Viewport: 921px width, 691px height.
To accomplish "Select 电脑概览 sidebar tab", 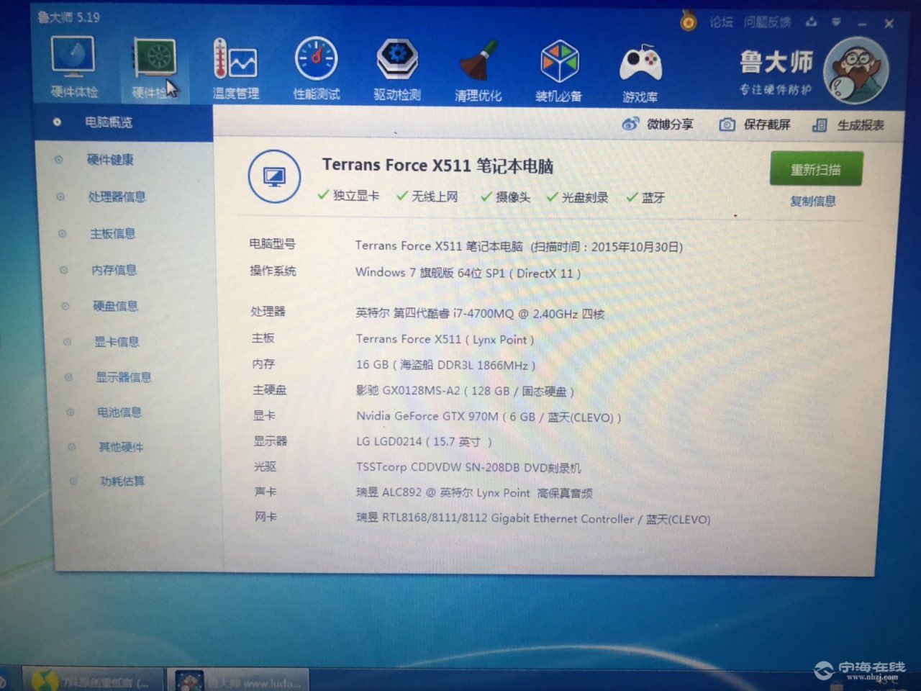I will [x=123, y=122].
